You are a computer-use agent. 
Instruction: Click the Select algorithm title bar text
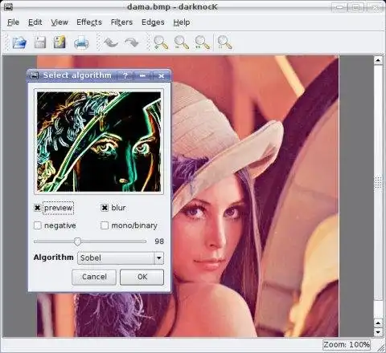tap(77, 75)
